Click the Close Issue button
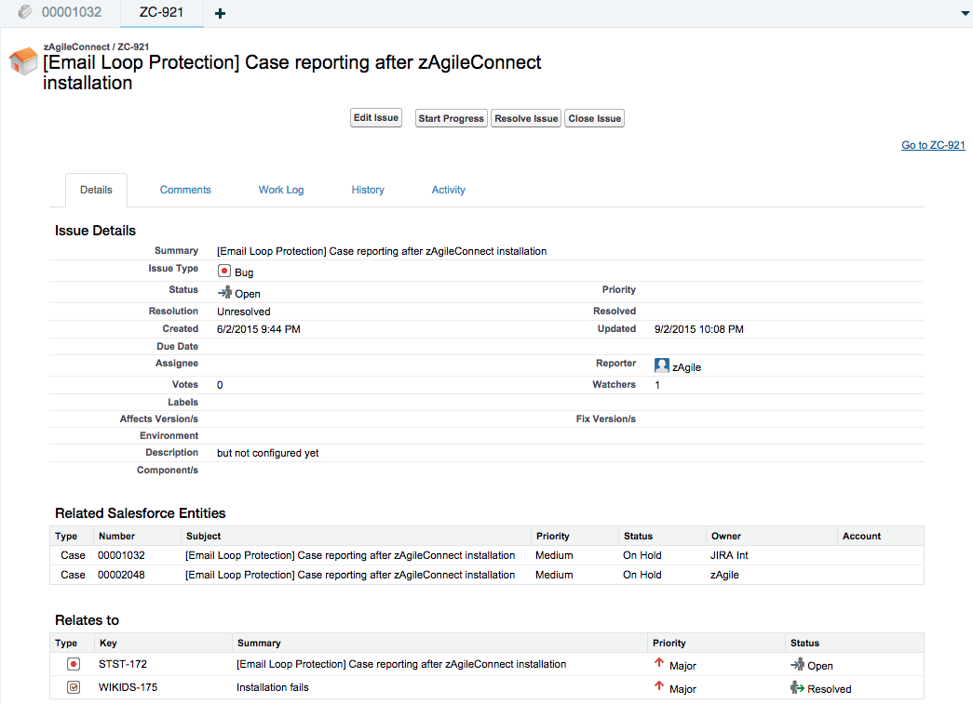Screen dimensions: 973x704 click(x=594, y=118)
